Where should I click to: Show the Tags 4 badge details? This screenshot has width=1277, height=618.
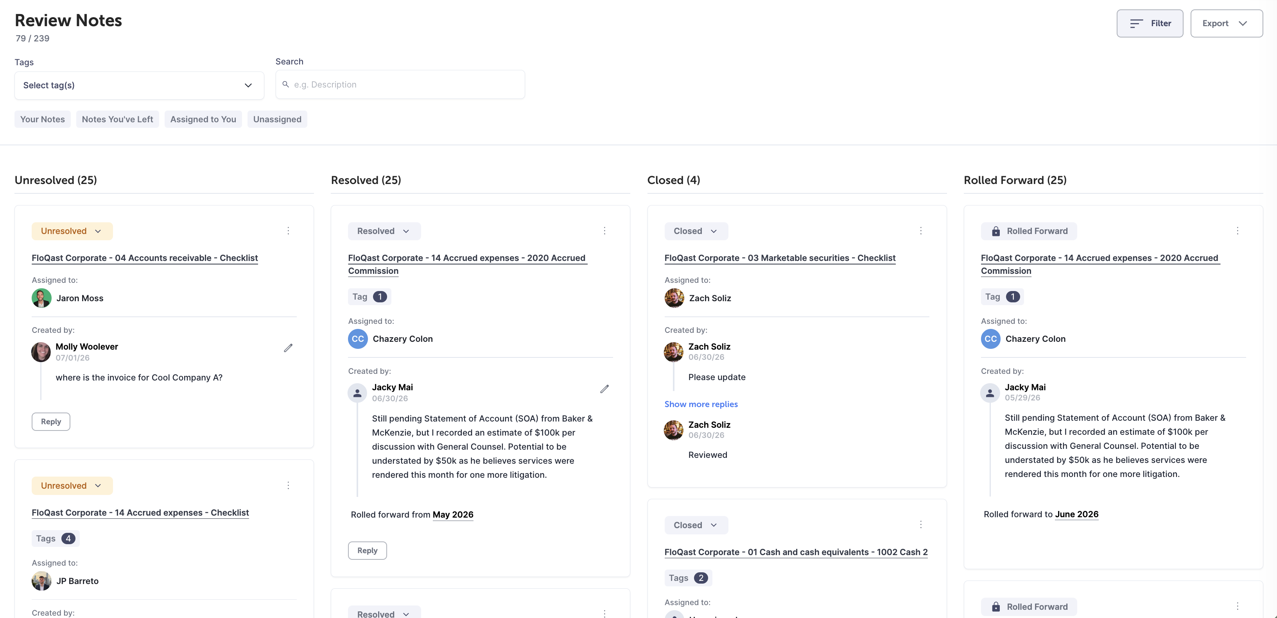coord(56,538)
